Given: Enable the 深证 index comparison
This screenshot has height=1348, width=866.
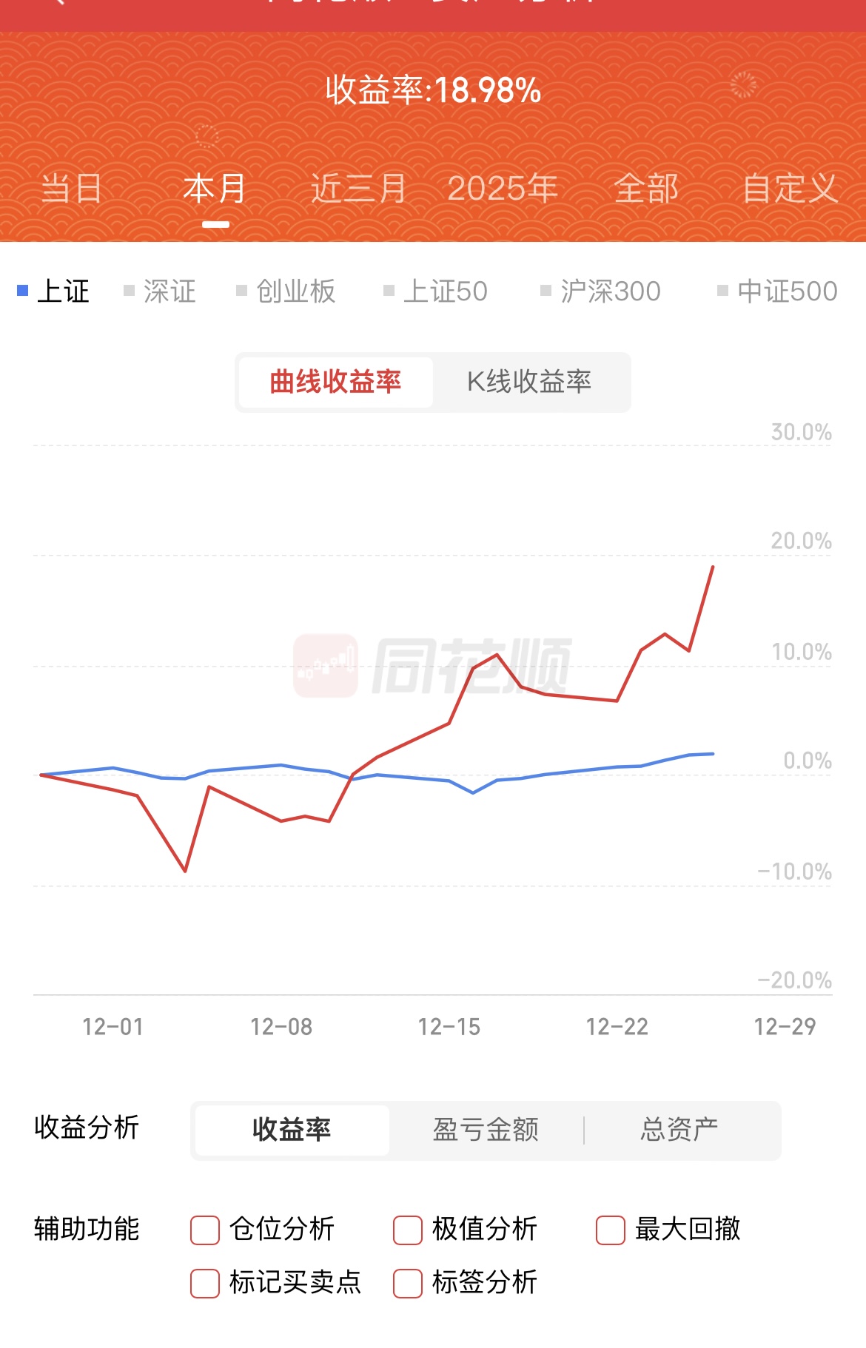Looking at the screenshot, I should pyautogui.click(x=161, y=291).
